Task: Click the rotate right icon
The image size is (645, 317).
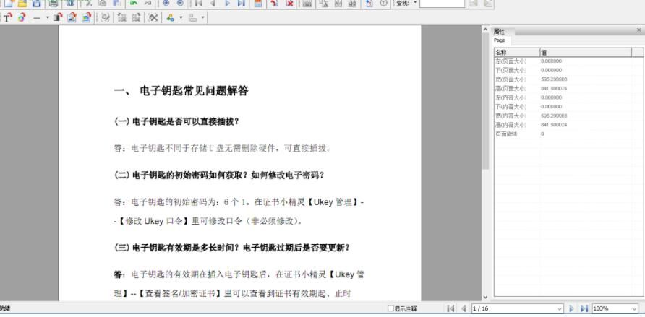Action: (x=136, y=17)
